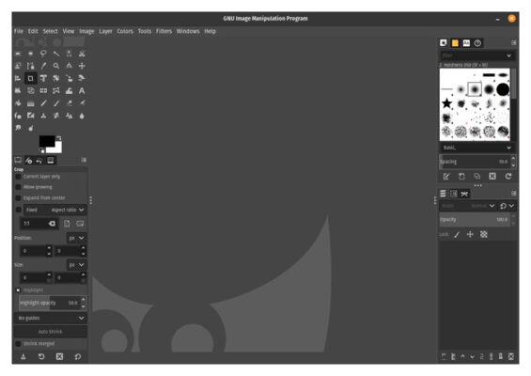Select the Unified Transform tool
The width and height of the screenshot is (531, 376).
(x=43, y=78)
